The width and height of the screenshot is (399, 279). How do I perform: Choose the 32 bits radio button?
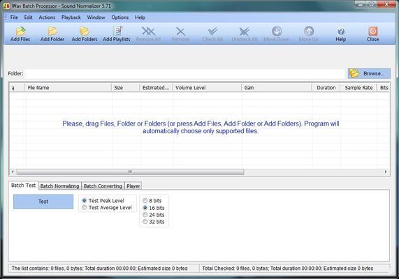(154, 222)
